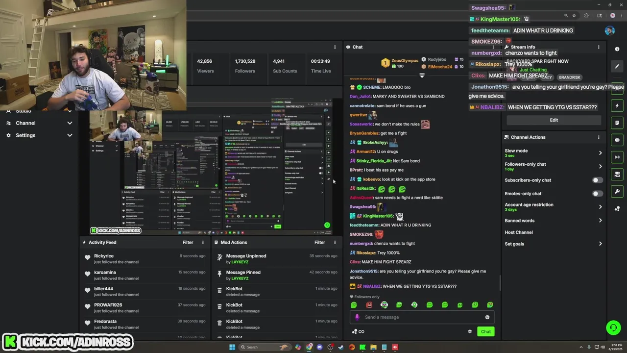The width and height of the screenshot is (627, 353).
Task: Open File Explorer from taskbar
Action: [373, 347]
